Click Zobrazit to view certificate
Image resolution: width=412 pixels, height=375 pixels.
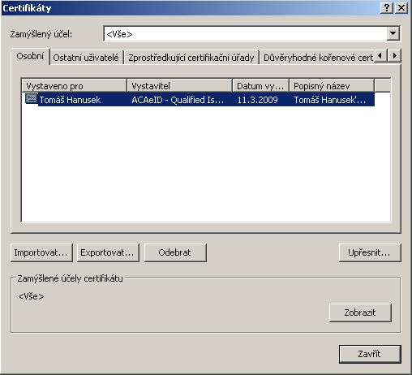(x=360, y=312)
